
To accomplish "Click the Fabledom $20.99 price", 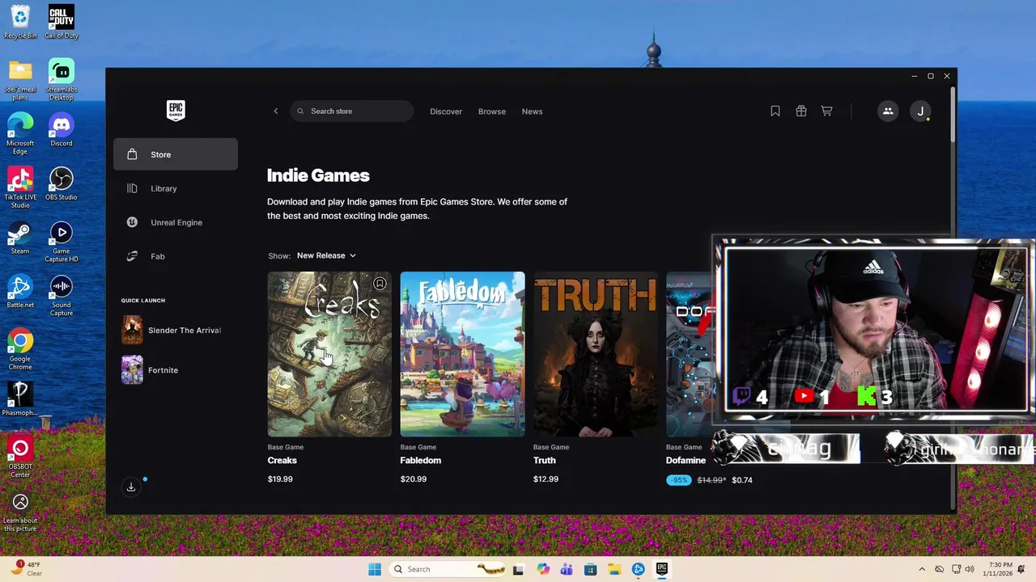I will (413, 479).
